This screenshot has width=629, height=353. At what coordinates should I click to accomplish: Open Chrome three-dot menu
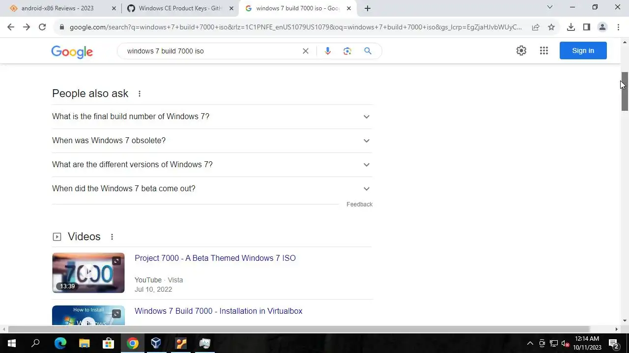coord(618,27)
